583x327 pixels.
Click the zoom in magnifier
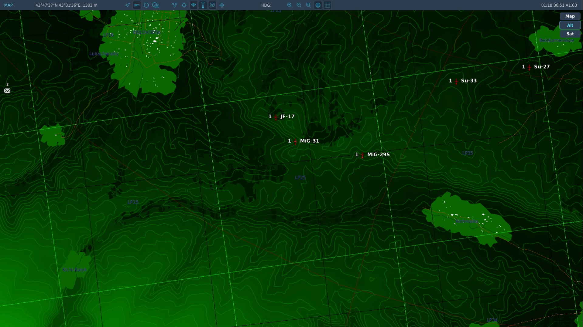(x=290, y=5)
